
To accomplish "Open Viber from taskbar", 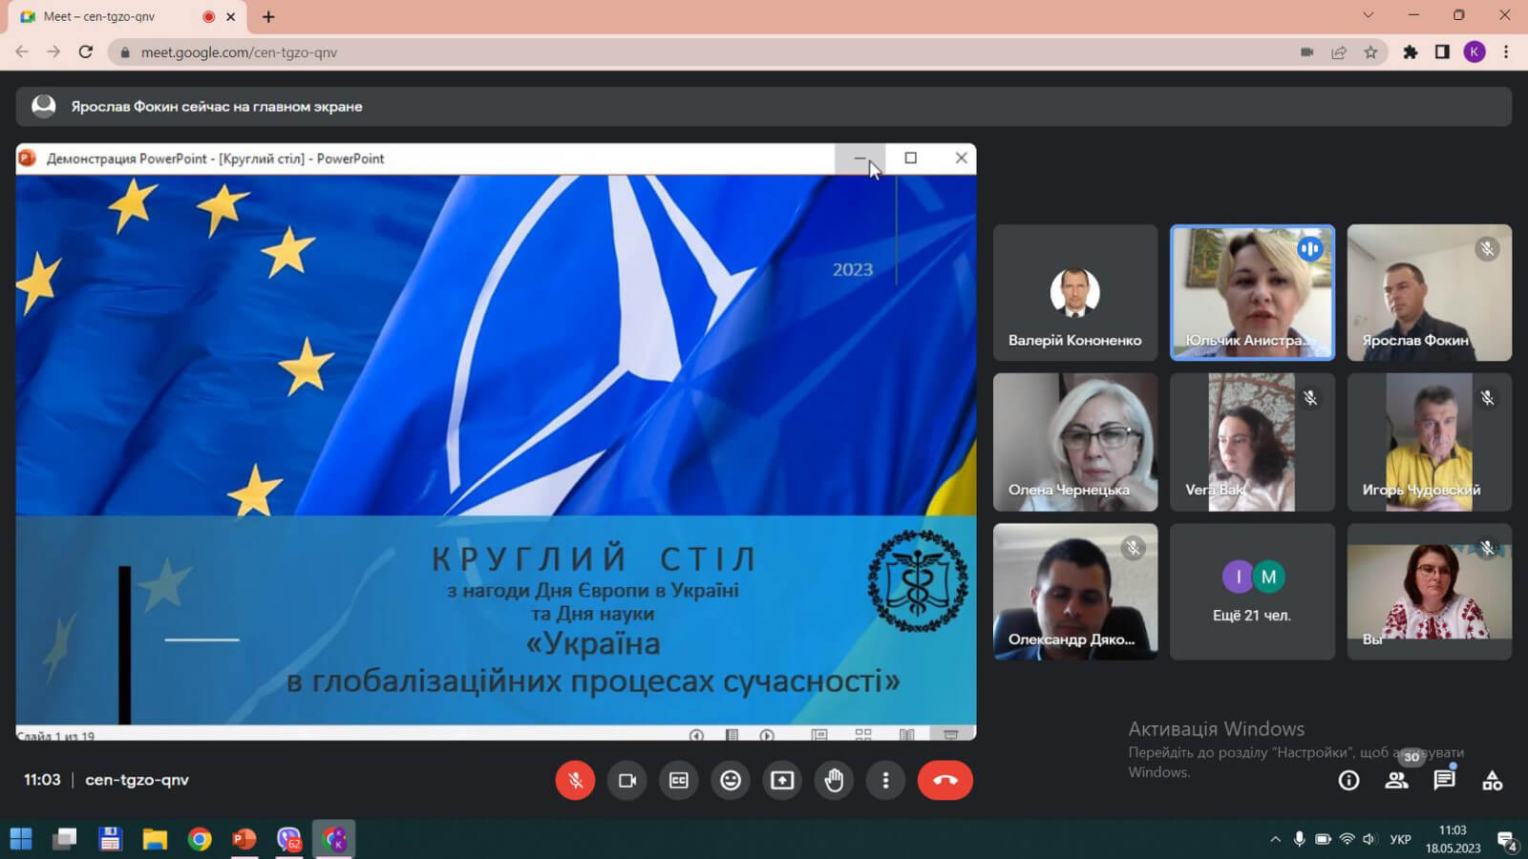I will [x=289, y=839].
